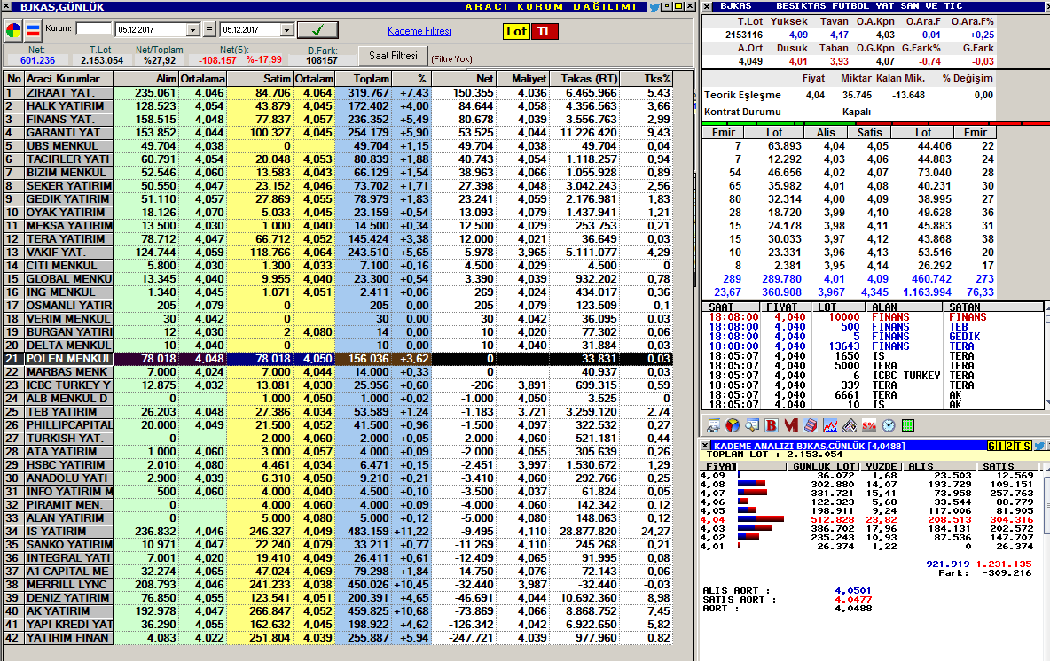Open the newspaper toolbar icon
The width and height of the screenshot is (1050, 661).
[850, 425]
